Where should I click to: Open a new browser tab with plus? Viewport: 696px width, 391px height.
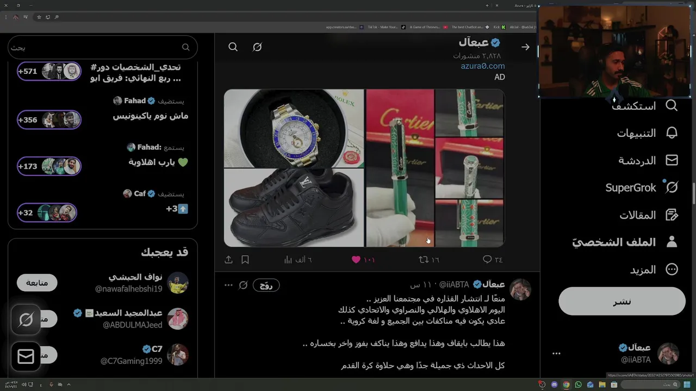click(487, 5)
